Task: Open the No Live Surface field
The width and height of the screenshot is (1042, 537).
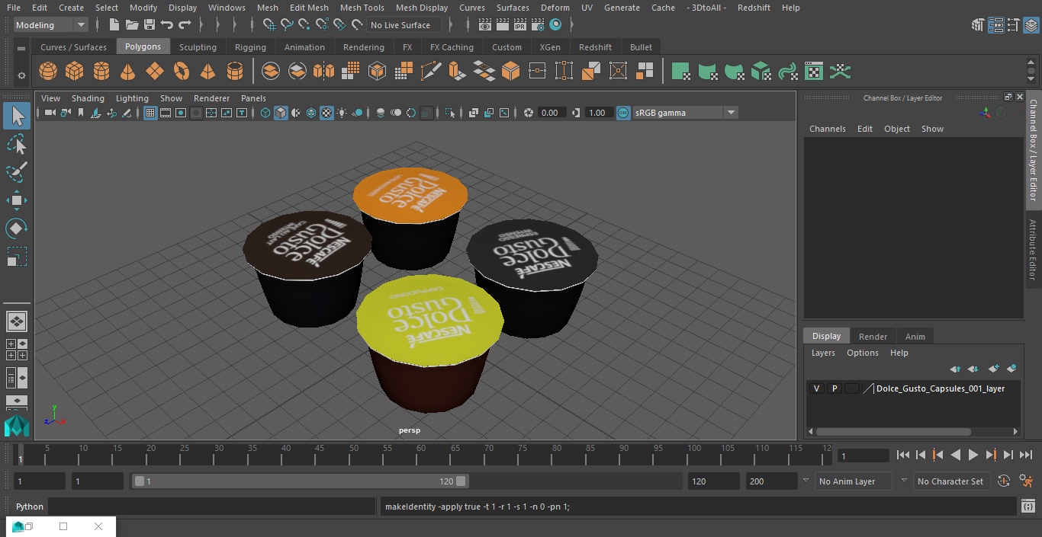Action: coord(404,25)
